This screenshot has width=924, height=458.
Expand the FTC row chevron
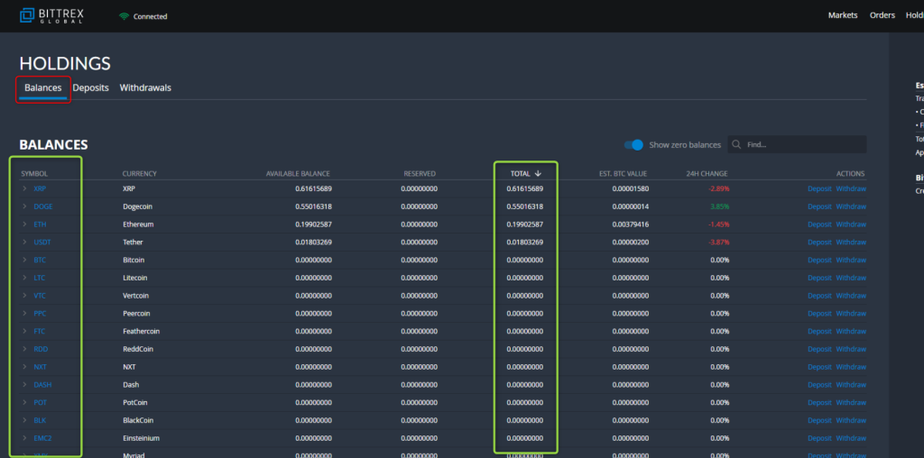click(x=24, y=332)
